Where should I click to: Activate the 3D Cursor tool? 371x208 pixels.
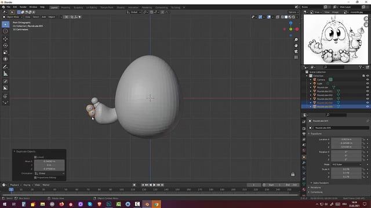[x=5, y=31]
